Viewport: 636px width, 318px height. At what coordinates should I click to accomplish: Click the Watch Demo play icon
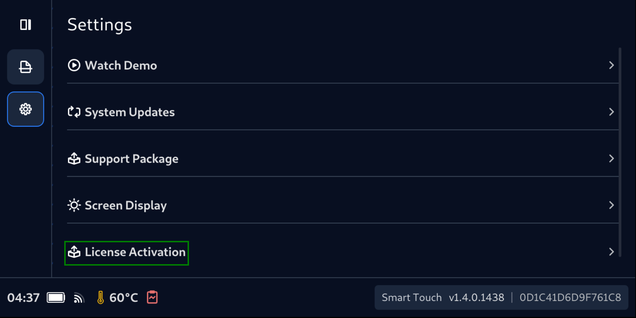click(74, 65)
